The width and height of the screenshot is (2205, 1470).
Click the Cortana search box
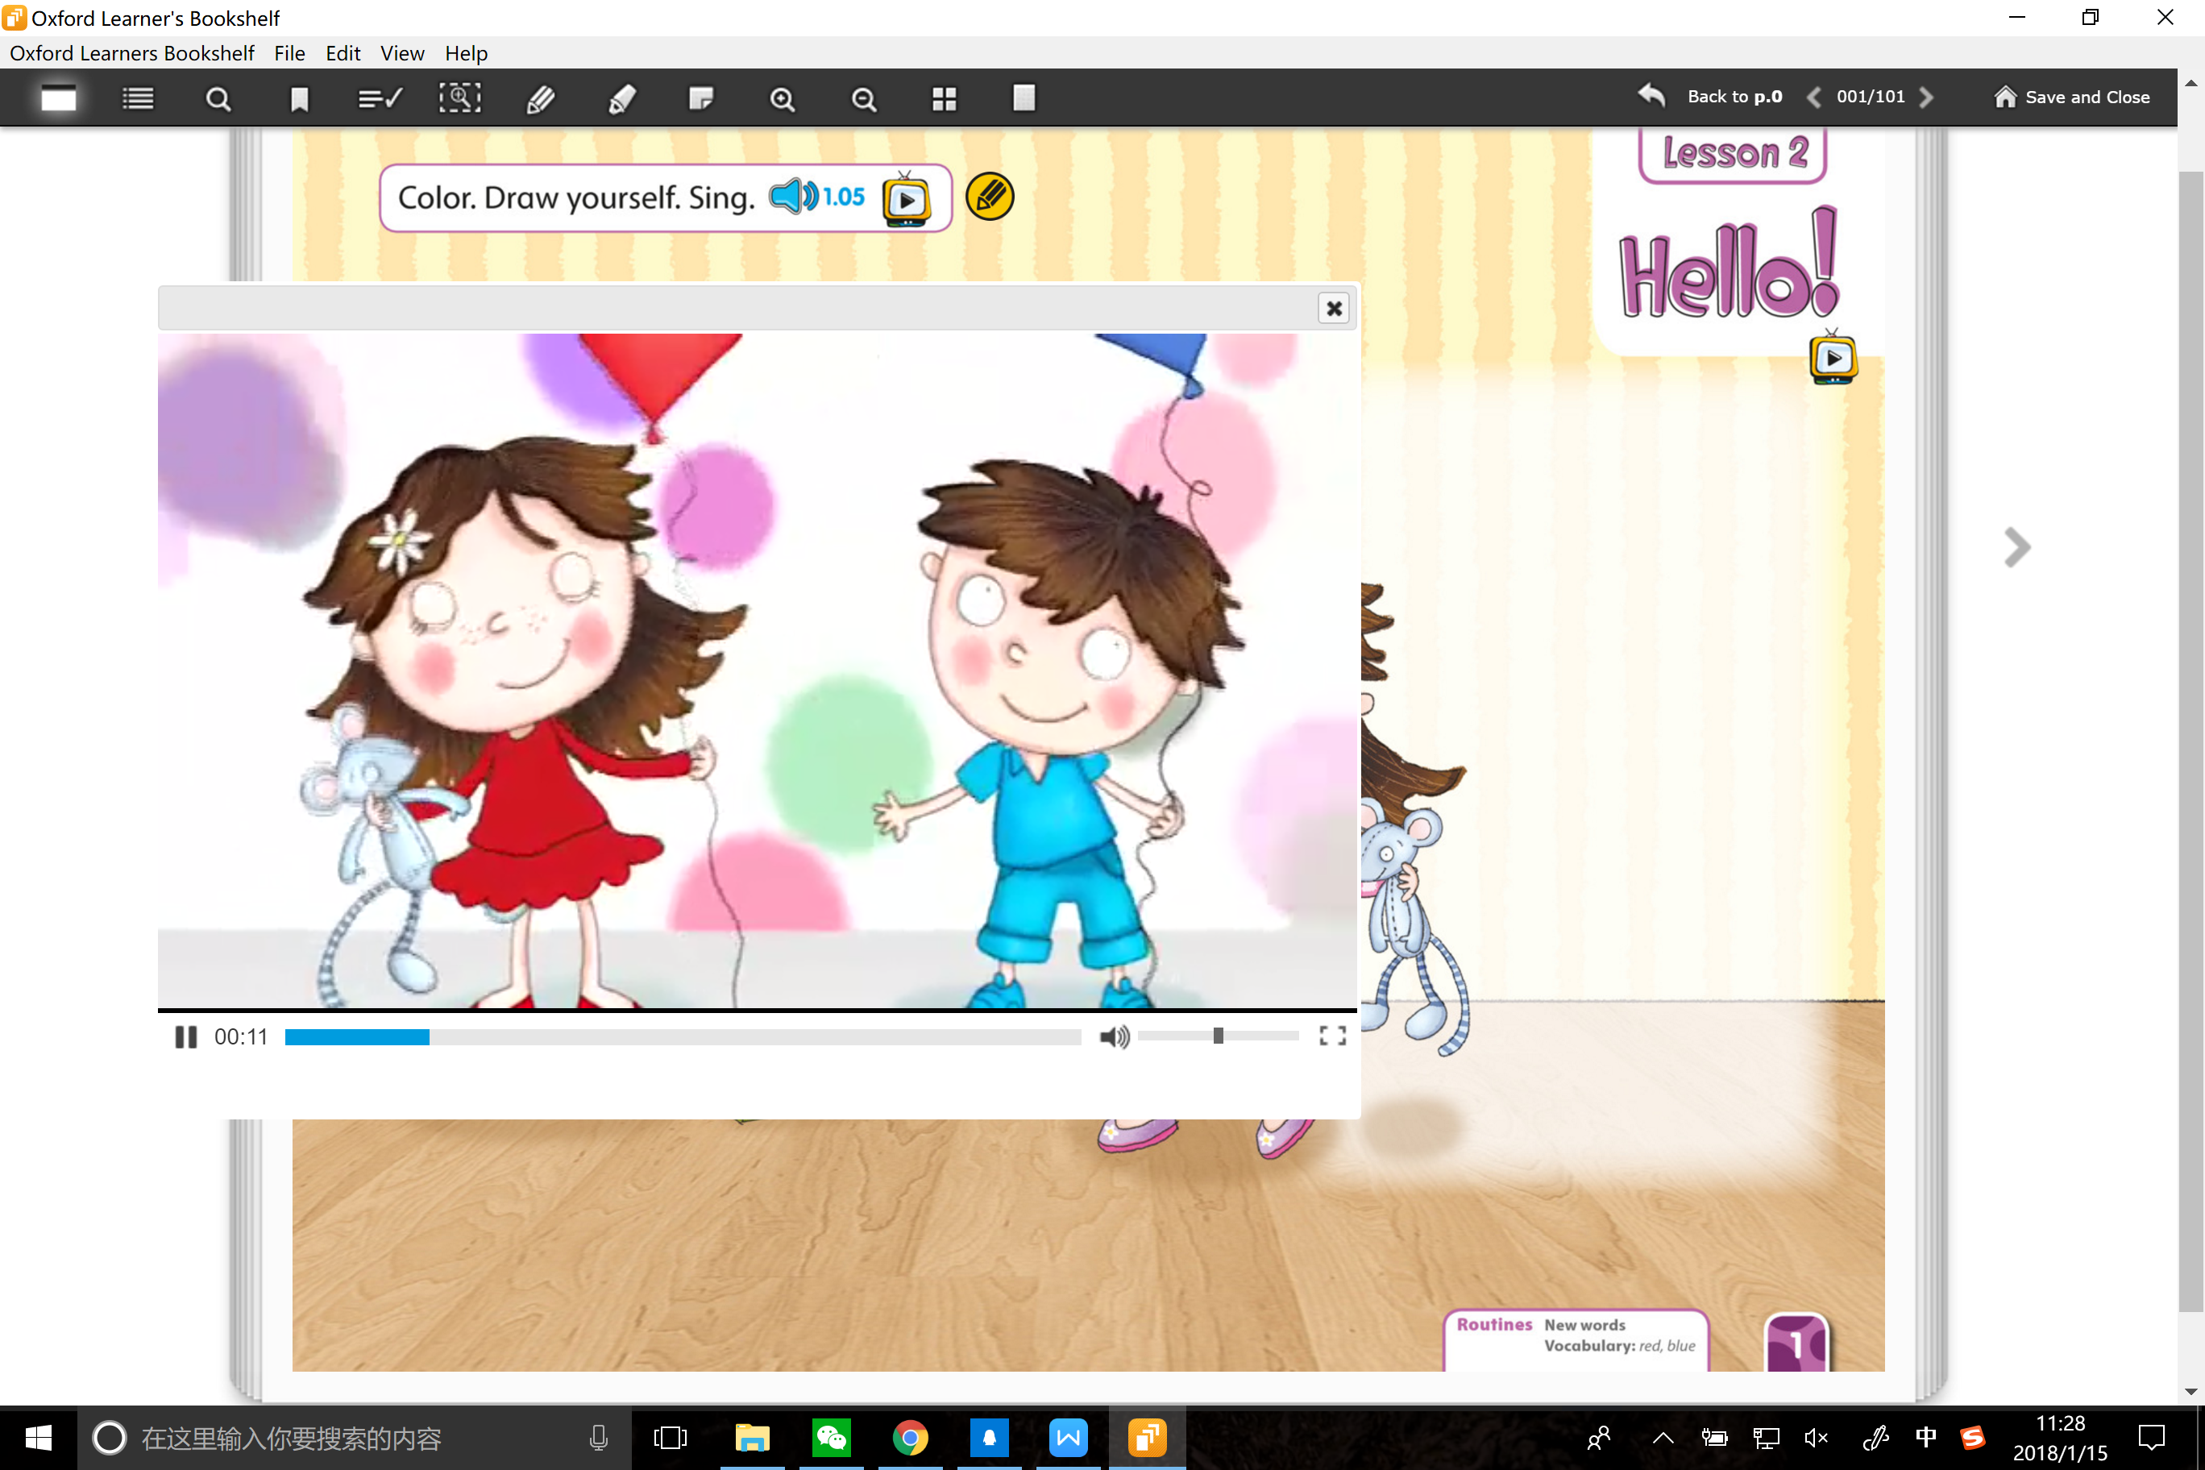pyautogui.click(x=355, y=1437)
